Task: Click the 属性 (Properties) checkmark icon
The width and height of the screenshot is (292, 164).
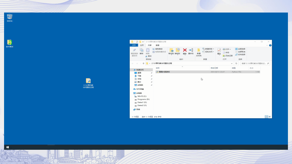Action: (x=219, y=50)
